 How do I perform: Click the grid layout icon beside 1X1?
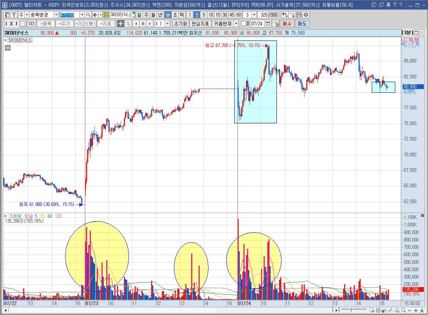tap(23, 24)
